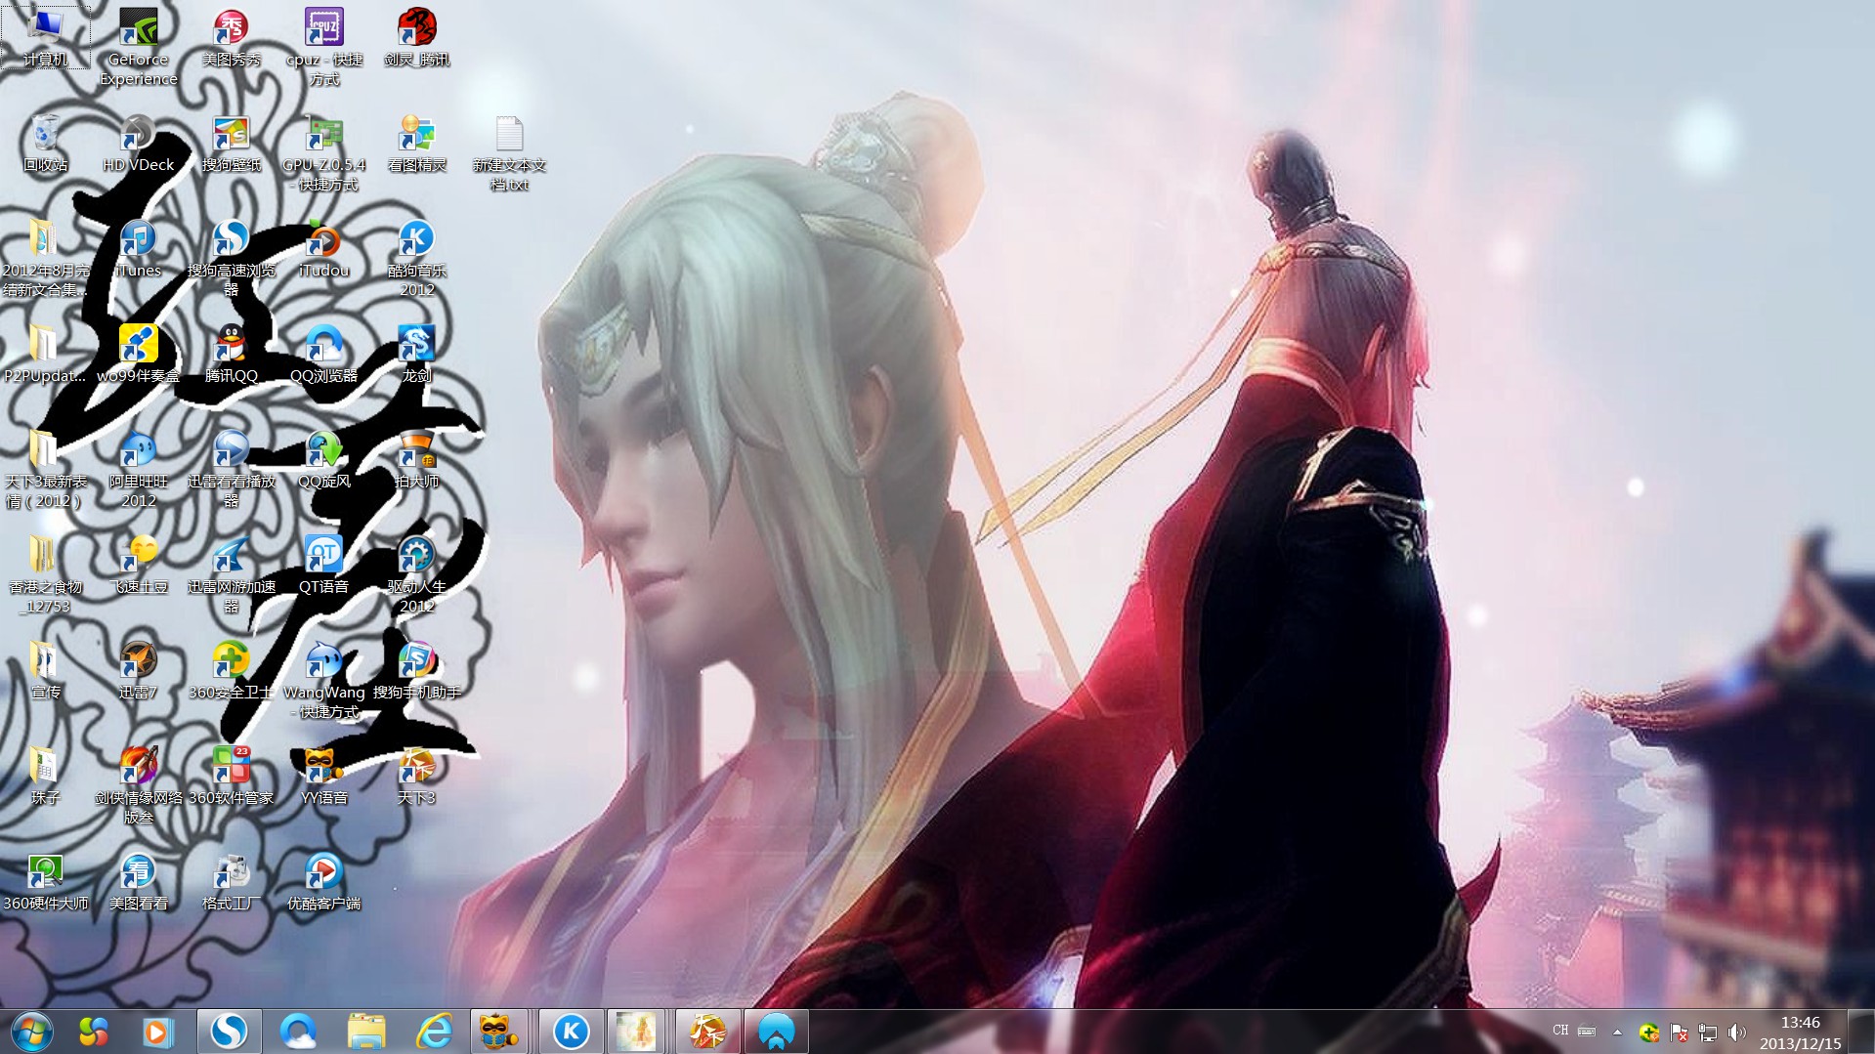Open 360软件管家 shortcut
This screenshot has height=1054, width=1875.
(232, 776)
